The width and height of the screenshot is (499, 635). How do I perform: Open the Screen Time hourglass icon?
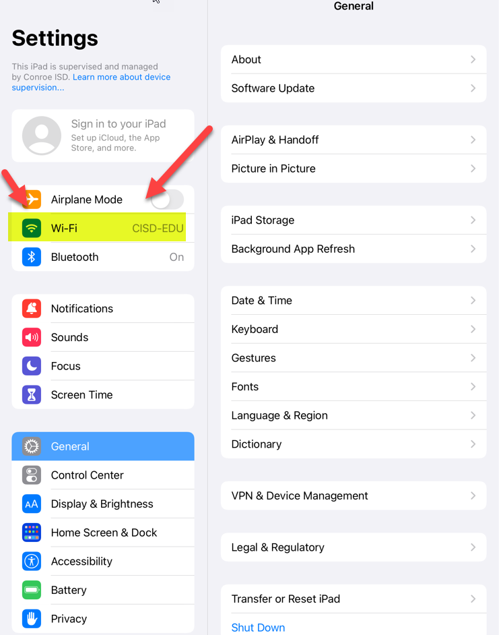click(32, 395)
